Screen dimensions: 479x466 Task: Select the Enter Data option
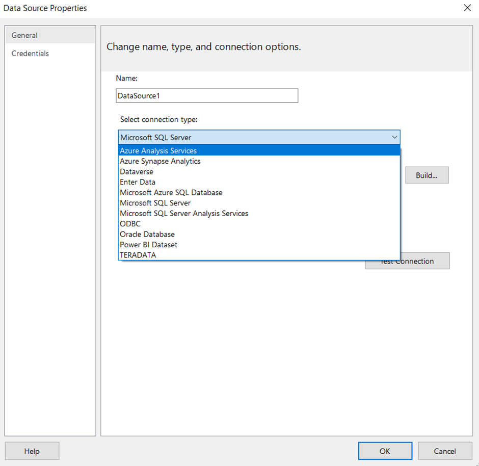[x=259, y=182]
